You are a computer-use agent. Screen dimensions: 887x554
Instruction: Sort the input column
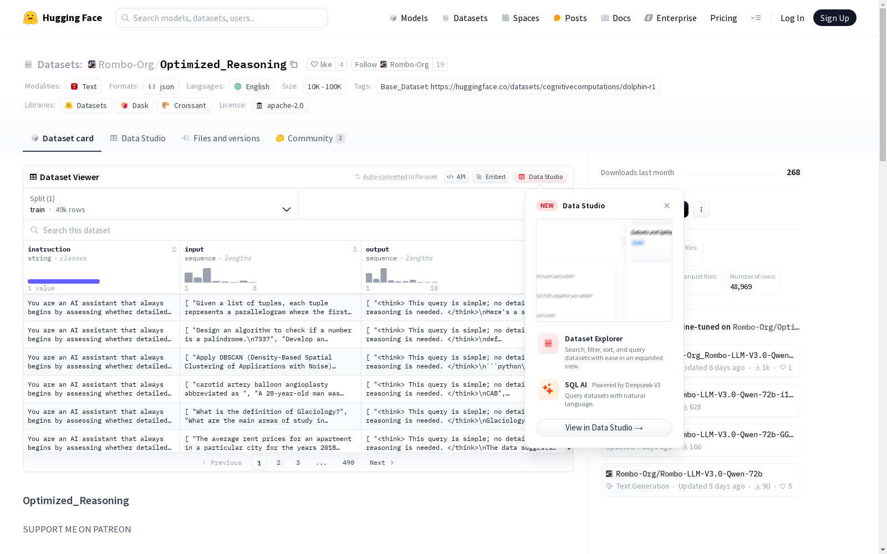click(355, 249)
